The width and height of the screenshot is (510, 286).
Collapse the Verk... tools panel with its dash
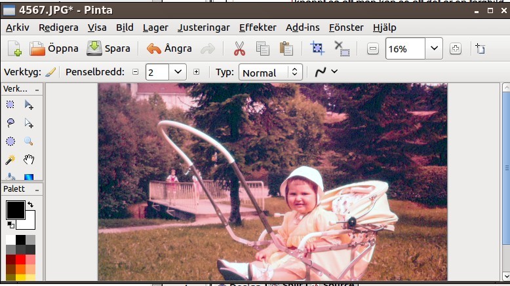[37, 90]
